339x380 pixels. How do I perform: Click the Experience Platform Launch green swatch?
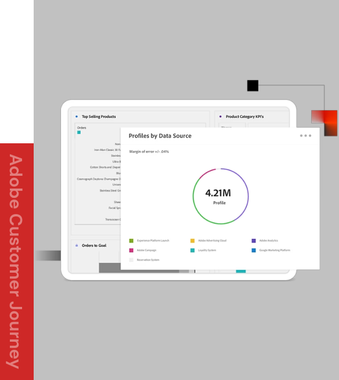131,241
